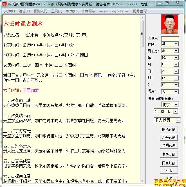
Task: Expand the 阴阳历 dropdown
Action: pos(176,51)
